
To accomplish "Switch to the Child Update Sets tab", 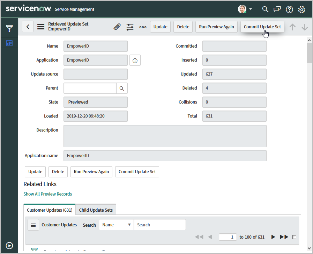I will pyautogui.click(x=96, y=210).
